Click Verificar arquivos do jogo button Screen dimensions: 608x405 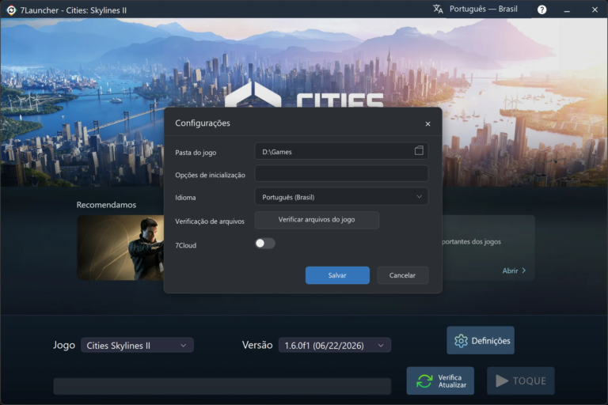click(x=317, y=220)
